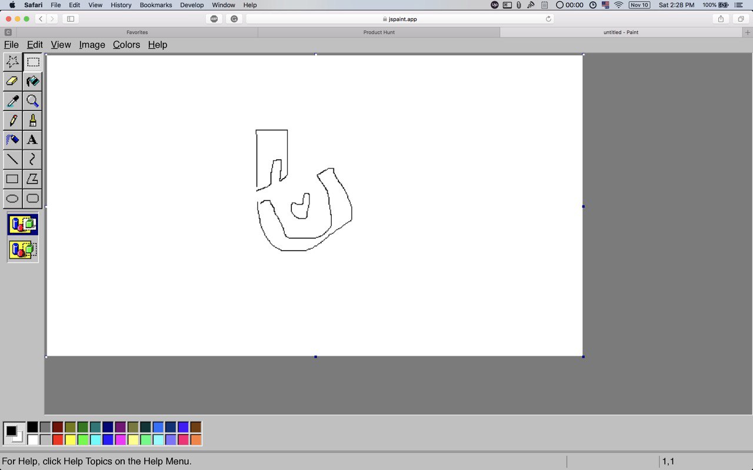Choose the Polygon shape tool
This screenshot has width=753, height=470.
pos(33,179)
